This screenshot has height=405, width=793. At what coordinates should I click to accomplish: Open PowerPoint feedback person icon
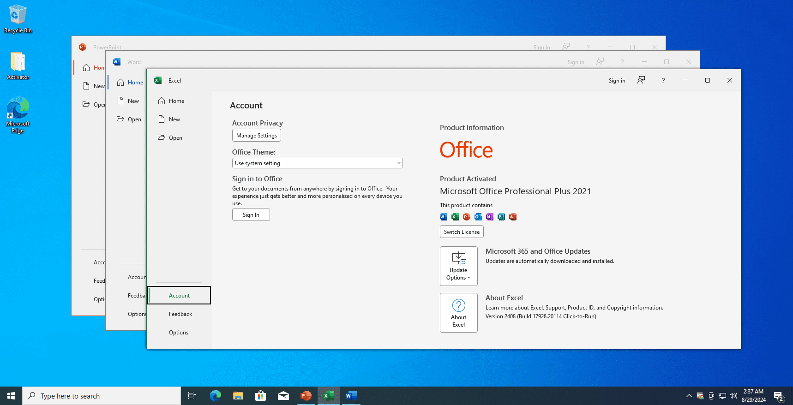click(x=566, y=47)
